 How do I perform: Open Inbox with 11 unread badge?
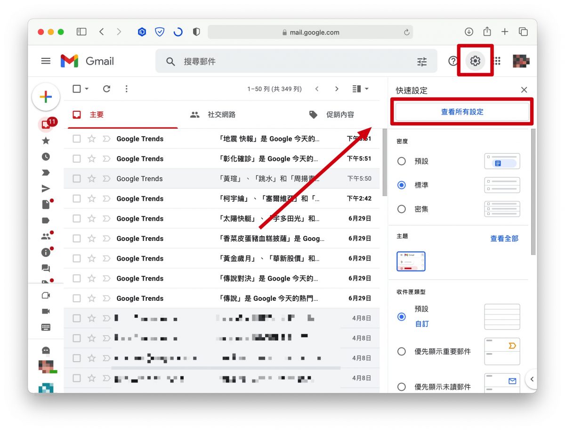coord(46,124)
